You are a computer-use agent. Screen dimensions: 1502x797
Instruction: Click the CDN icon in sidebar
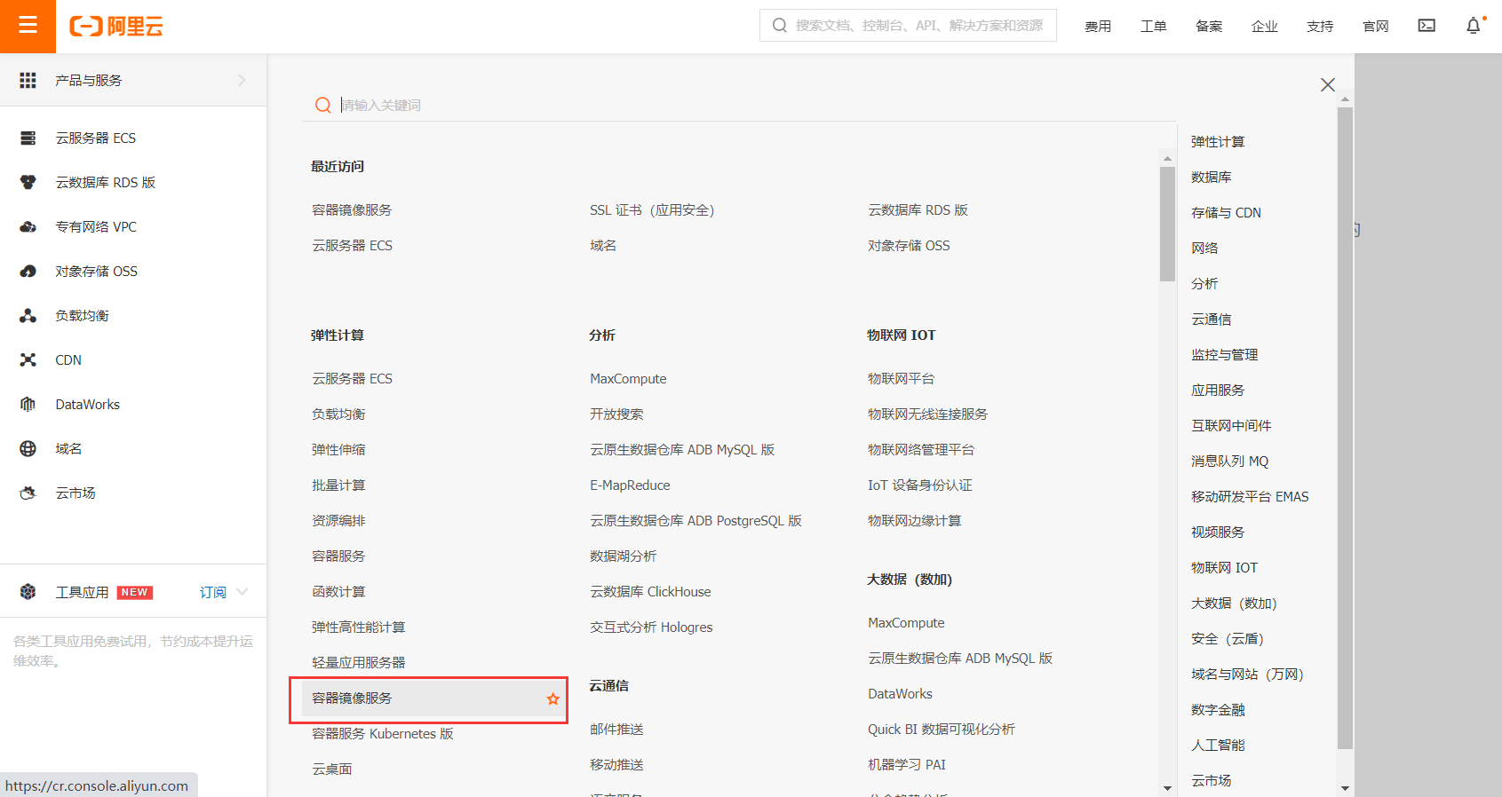[x=28, y=360]
